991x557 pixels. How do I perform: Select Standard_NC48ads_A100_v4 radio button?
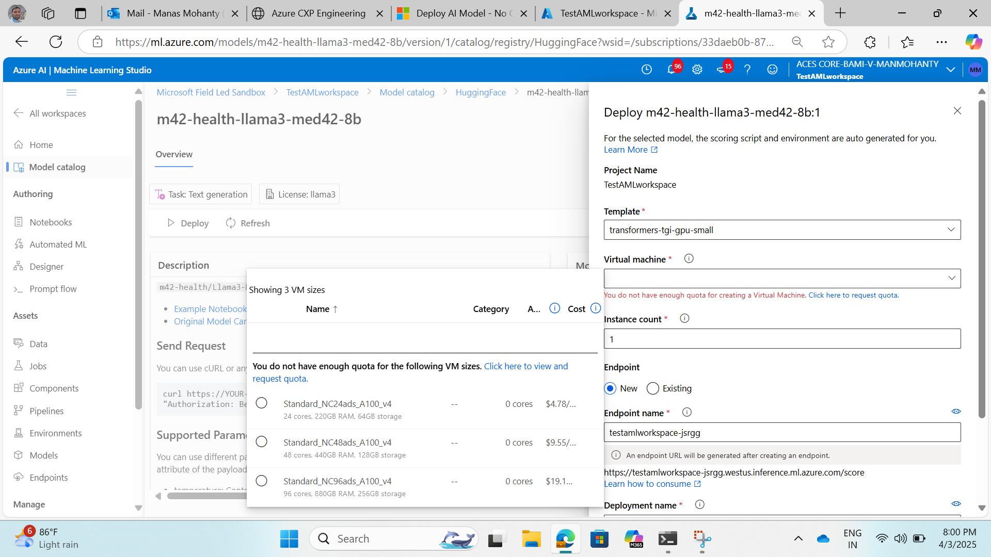pyautogui.click(x=262, y=442)
